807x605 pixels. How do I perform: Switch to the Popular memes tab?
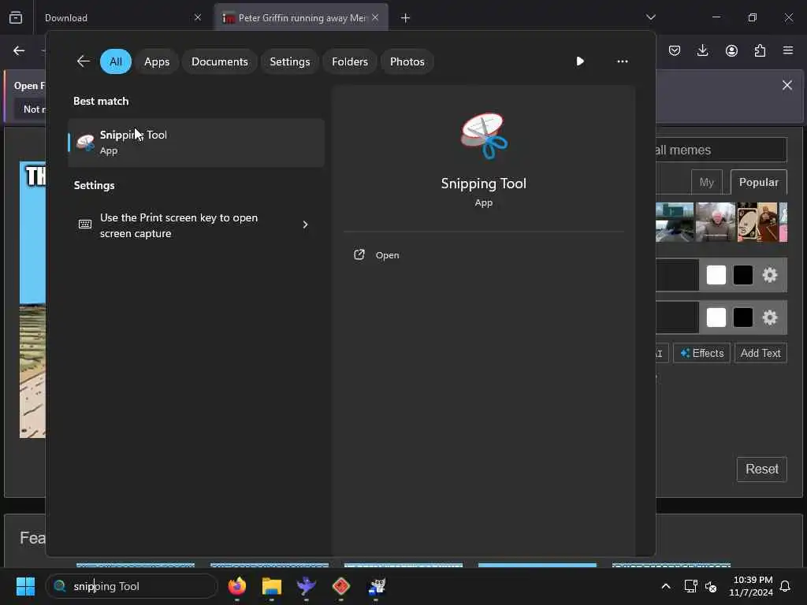pos(759,182)
